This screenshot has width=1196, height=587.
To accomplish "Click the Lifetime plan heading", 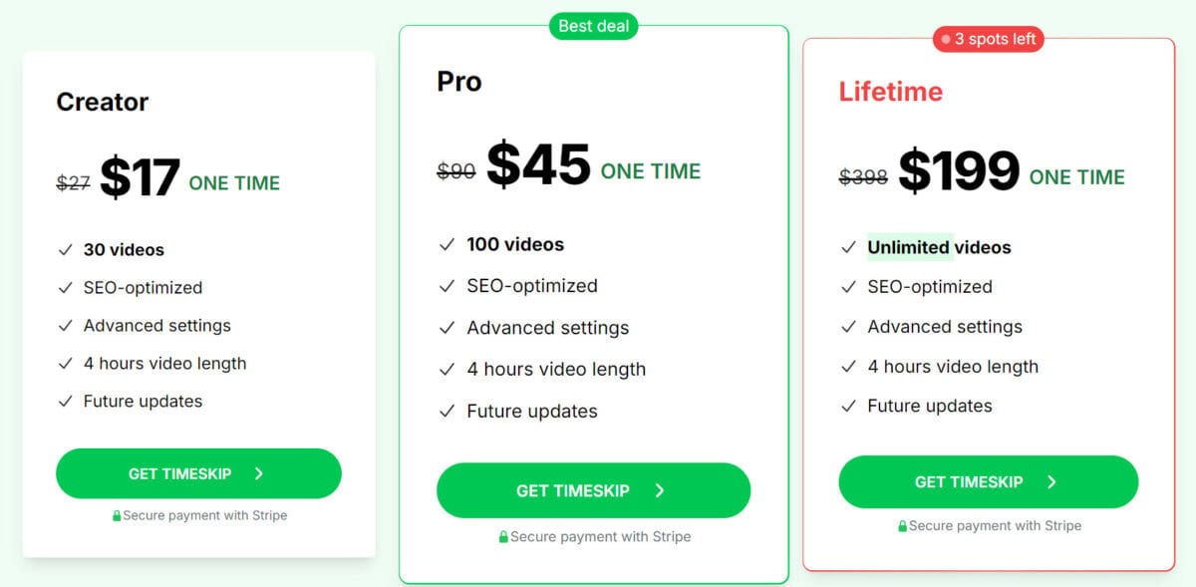I will 890,92.
